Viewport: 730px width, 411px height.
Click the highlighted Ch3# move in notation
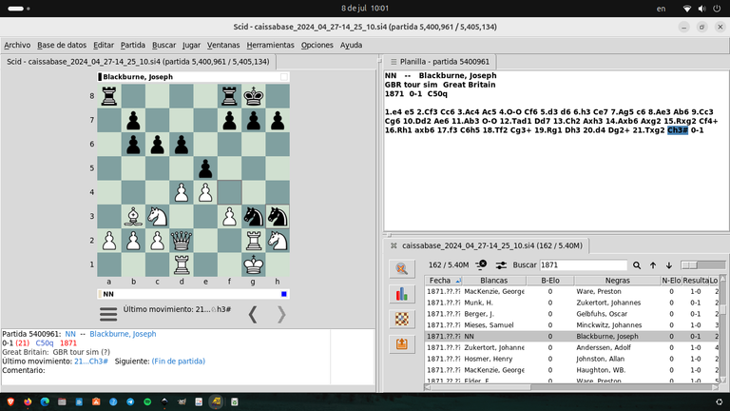pos(678,130)
